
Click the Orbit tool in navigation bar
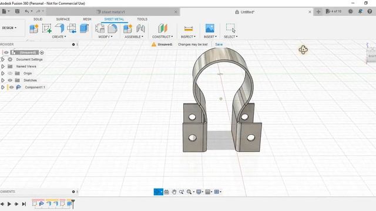tap(157, 192)
